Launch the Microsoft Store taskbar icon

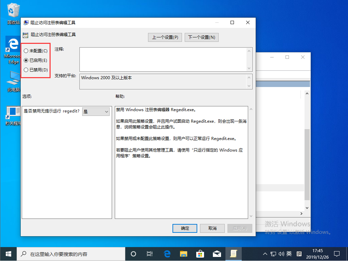(x=200, y=254)
